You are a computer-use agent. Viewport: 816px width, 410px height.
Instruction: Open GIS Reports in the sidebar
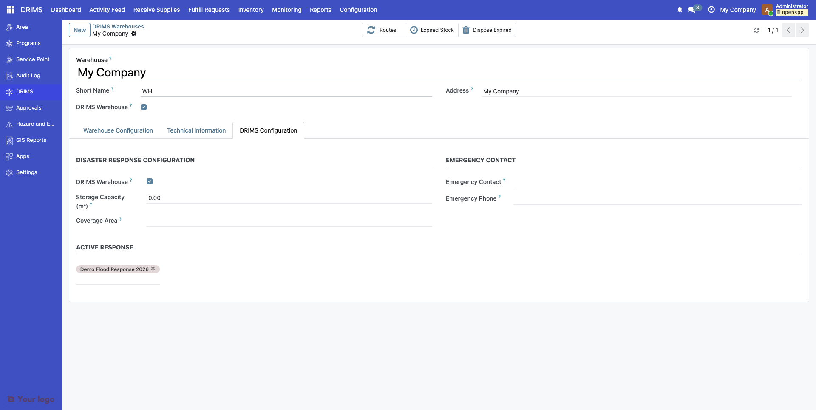[31, 140]
